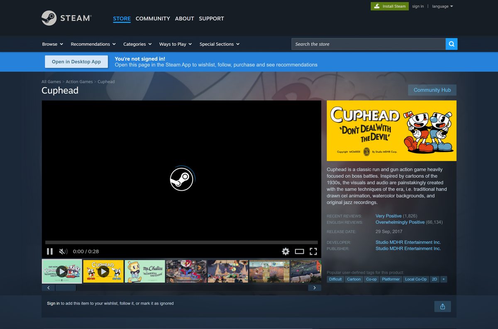Image resolution: width=498 pixels, height=329 pixels.
Task: Click Open in Desktop App button
Action: [76, 61]
